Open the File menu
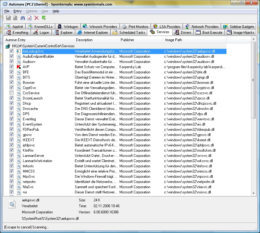260x233 pixels. [x=7, y=11]
